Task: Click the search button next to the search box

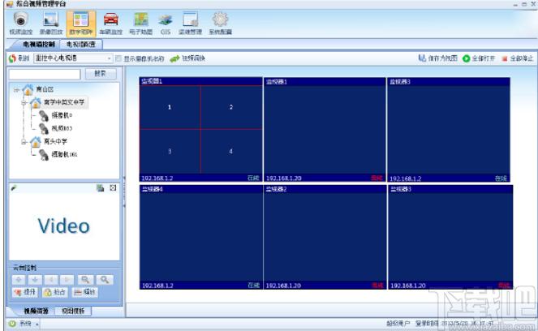Action: (100, 73)
